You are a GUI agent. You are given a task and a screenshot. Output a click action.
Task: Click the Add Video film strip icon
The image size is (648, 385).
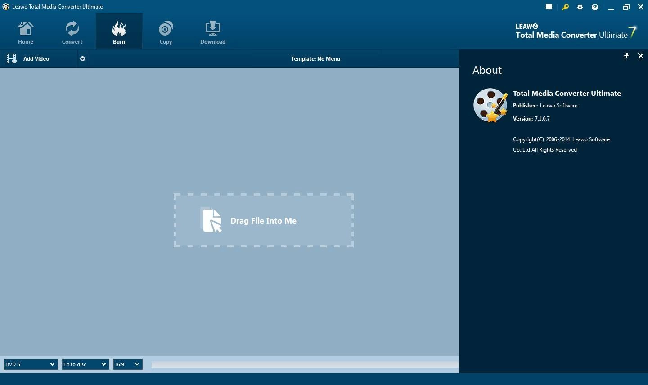tap(12, 58)
